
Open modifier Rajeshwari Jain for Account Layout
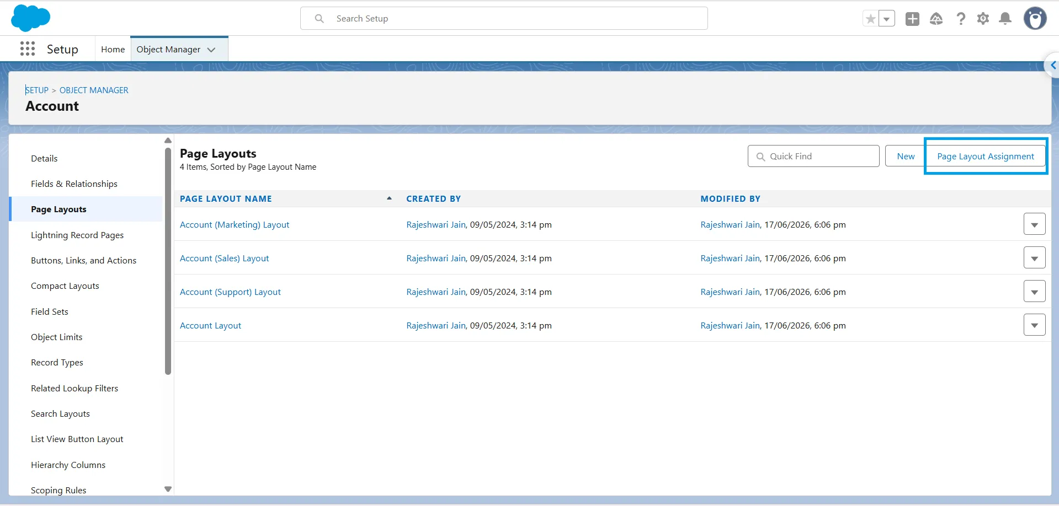(x=730, y=325)
